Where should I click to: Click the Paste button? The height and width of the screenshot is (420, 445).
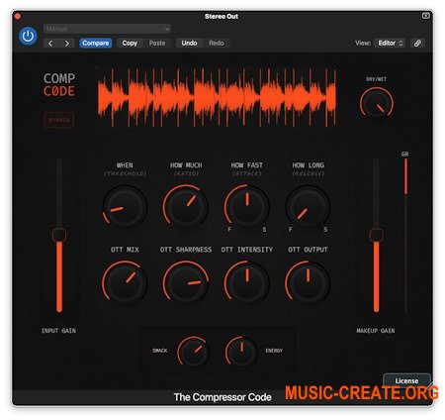[x=157, y=44]
